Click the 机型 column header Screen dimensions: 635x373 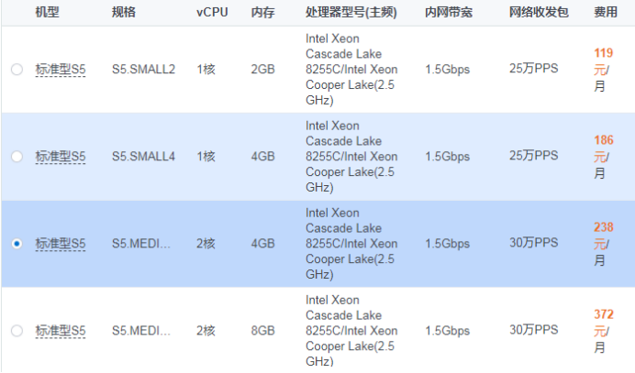[47, 12]
